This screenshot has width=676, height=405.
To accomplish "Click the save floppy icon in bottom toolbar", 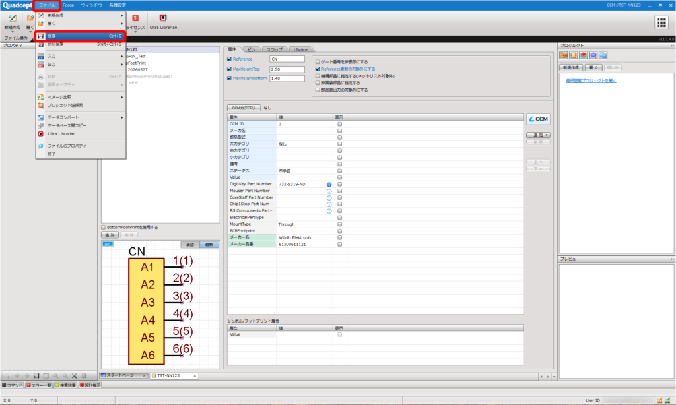I will [36, 376].
